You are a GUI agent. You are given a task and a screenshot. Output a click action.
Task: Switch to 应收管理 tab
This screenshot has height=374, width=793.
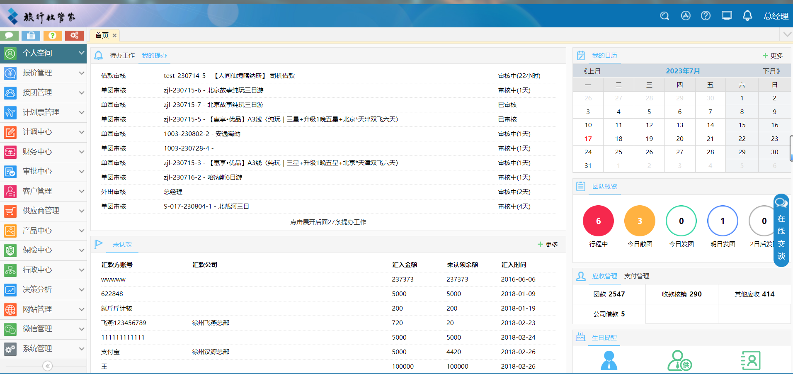[604, 276]
